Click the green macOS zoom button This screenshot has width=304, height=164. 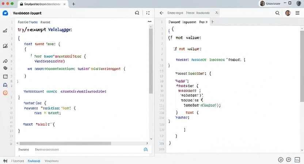[12, 4]
